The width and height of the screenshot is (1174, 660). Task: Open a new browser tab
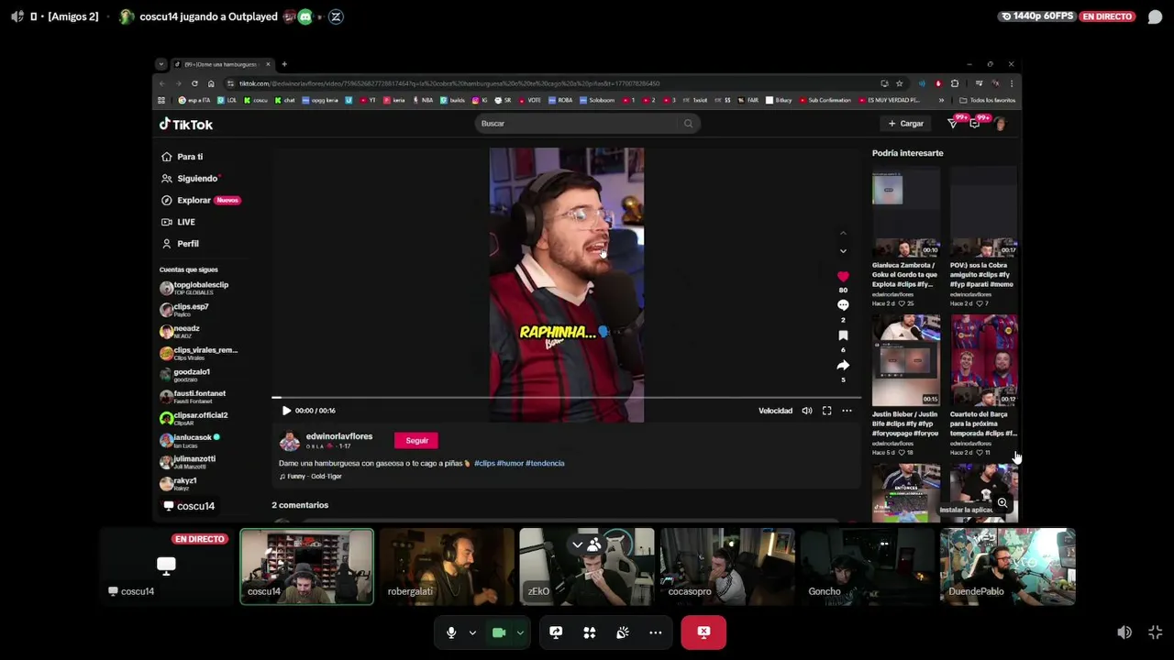(284, 64)
